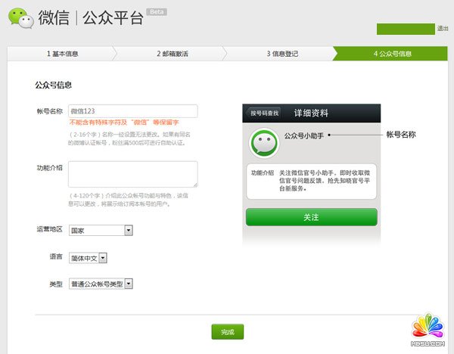Select step 4 公众号信息
Viewport: 454px width, 354px height.
392,54
